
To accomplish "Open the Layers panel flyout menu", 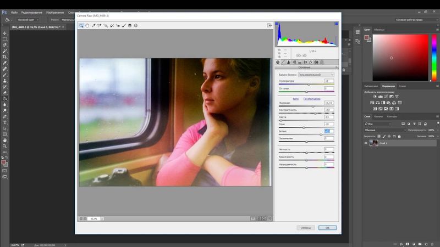I will [x=437, y=116].
